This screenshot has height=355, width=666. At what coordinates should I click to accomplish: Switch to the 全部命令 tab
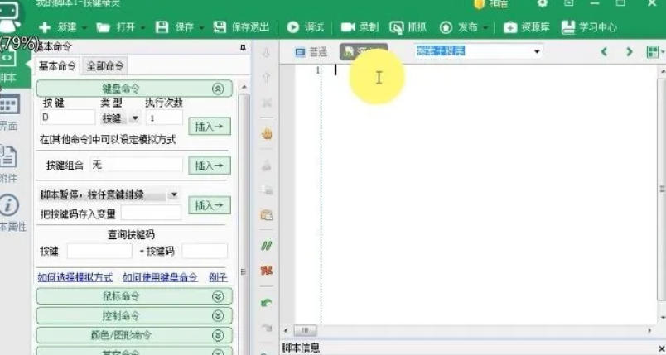105,66
